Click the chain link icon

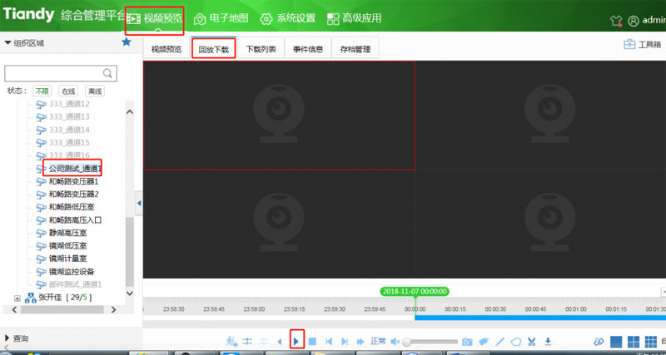click(599, 342)
